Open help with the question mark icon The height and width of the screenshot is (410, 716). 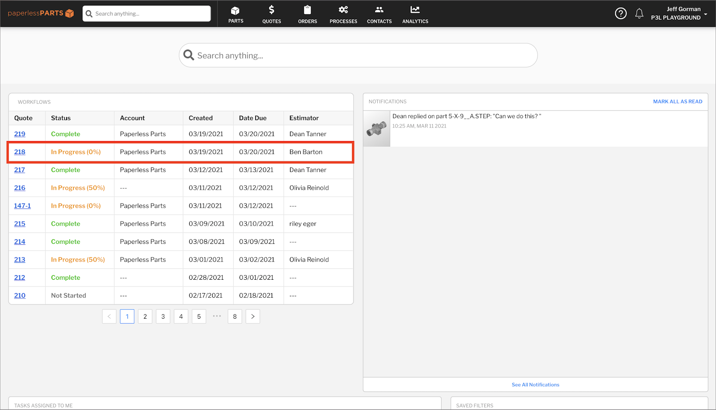click(621, 13)
